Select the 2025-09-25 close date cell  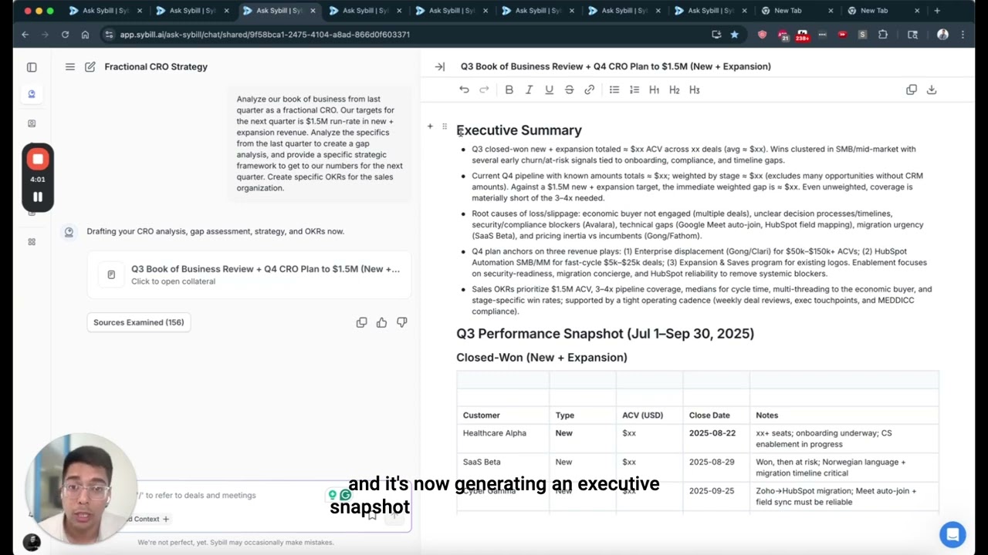point(716,496)
